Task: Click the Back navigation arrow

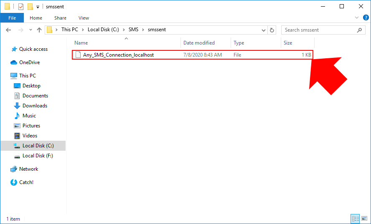Action: tap(8, 30)
